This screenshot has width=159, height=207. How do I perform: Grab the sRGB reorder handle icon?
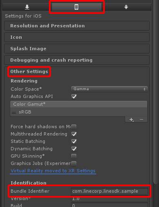point(14,112)
